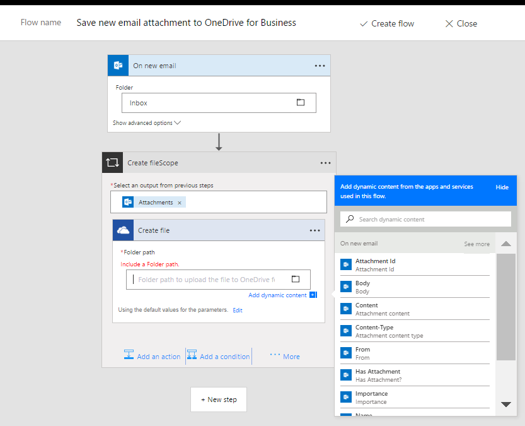Image resolution: width=525 pixels, height=426 pixels.
Task: Click the Outlook icon in On new email header
Action: (117, 66)
